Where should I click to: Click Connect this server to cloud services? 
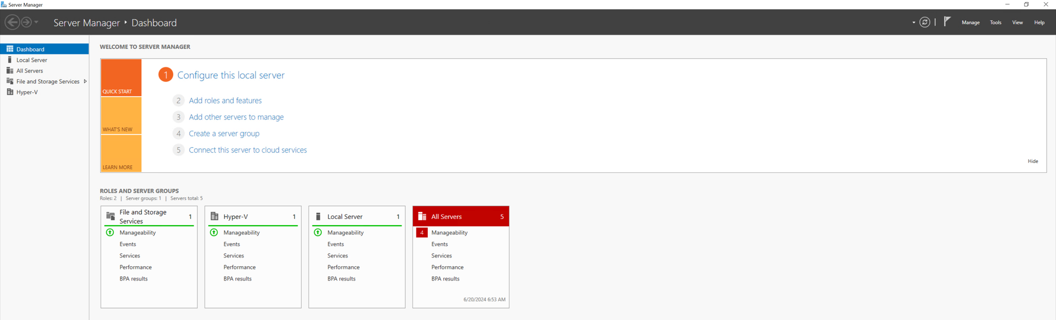[x=248, y=150]
